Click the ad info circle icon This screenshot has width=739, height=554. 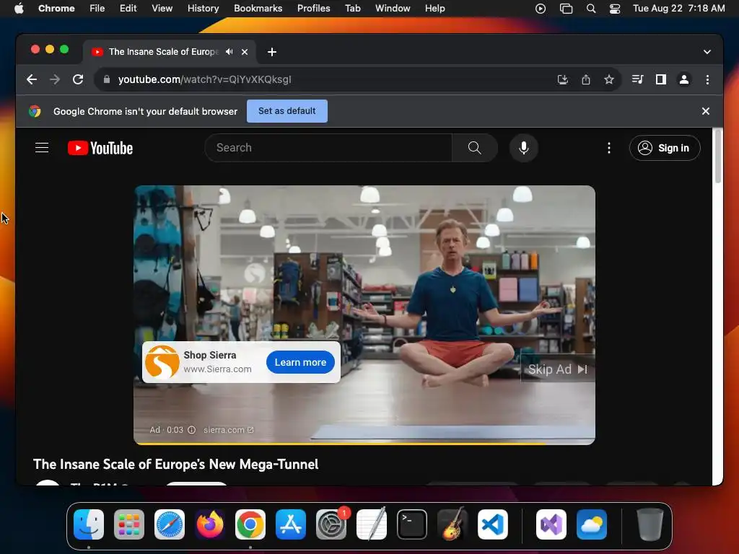pos(191,430)
